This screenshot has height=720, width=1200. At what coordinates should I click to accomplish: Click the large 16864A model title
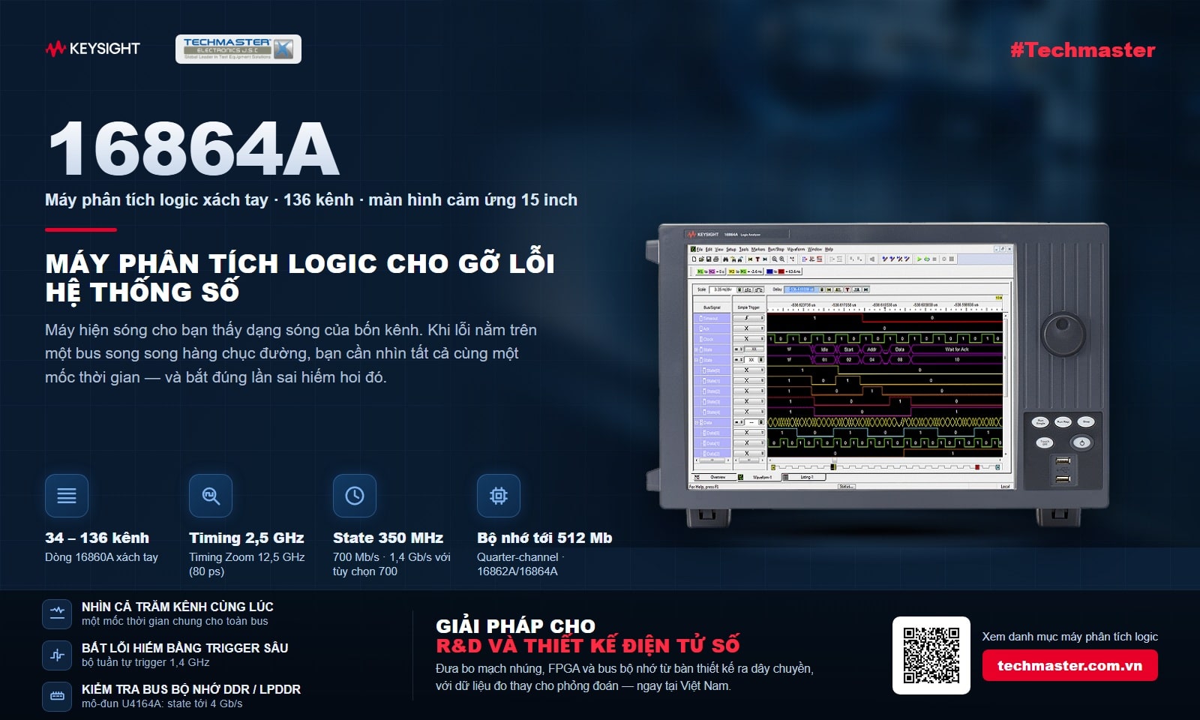193,148
